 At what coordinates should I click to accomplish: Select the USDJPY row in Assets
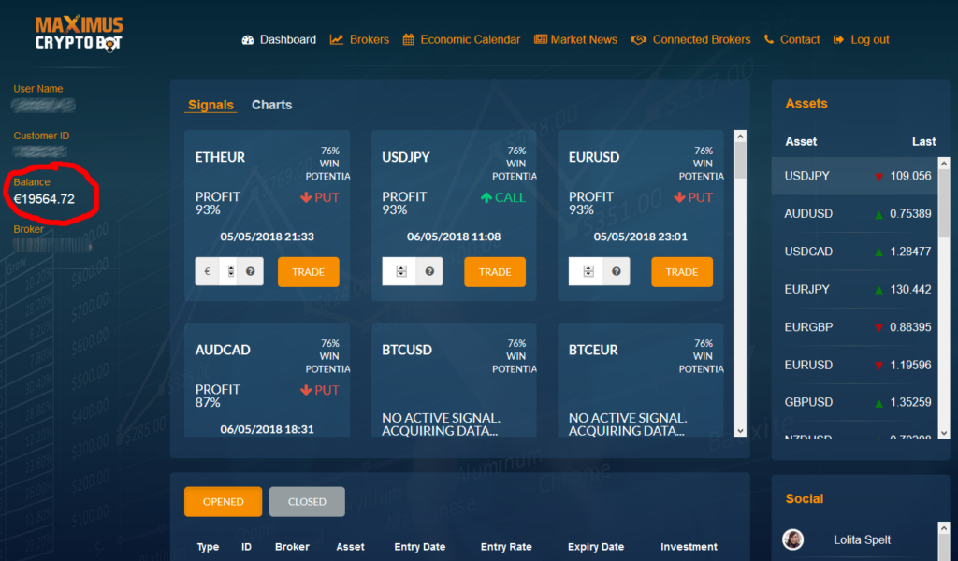coord(855,177)
